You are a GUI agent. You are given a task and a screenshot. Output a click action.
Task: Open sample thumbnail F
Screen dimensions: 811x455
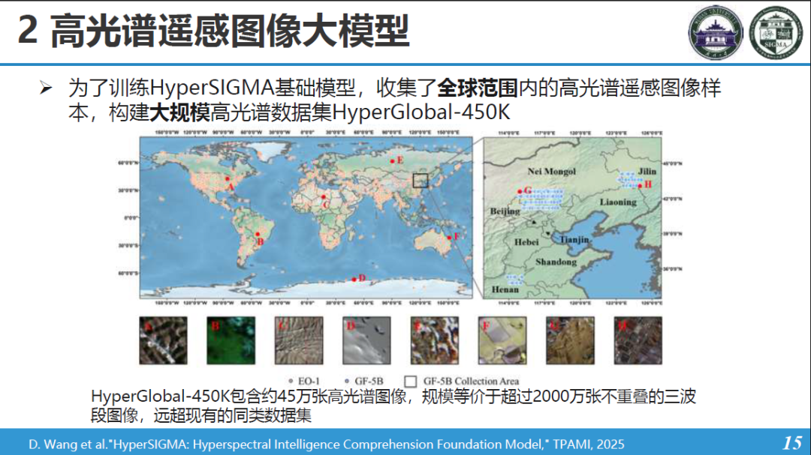click(x=502, y=340)
